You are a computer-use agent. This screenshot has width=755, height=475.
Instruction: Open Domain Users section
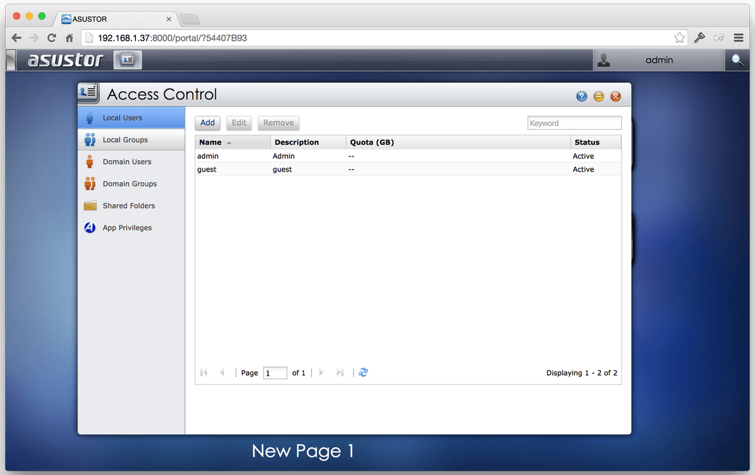(x=126, y=161)
